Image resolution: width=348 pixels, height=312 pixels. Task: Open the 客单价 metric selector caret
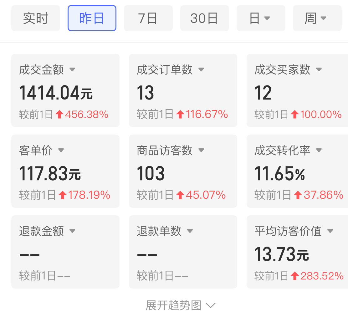click(x=61, y=150)
